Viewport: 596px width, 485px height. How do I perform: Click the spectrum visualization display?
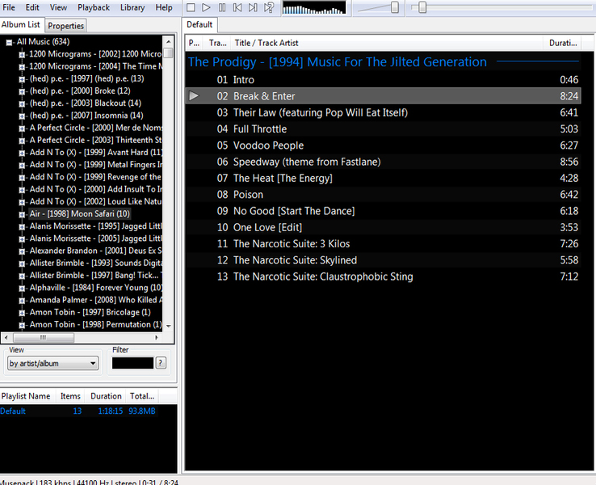(x=314, y=7)
